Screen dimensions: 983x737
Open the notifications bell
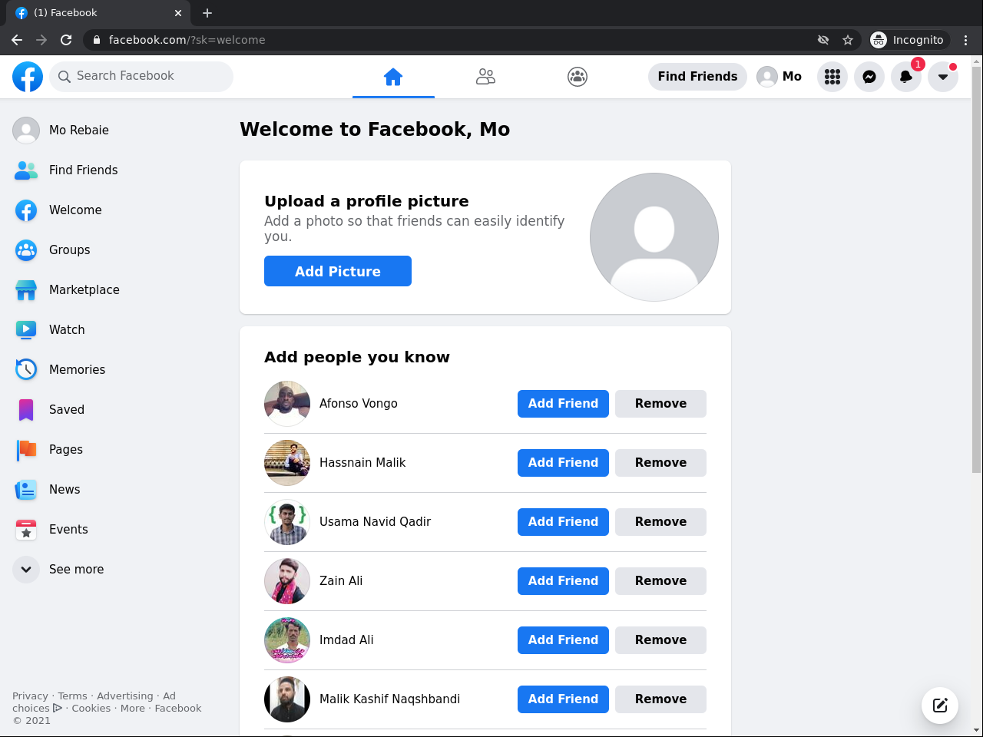tap(906, 77)
